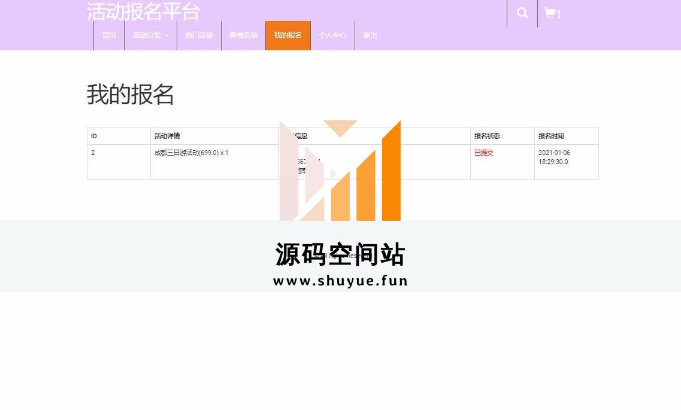Click the www.shuyue.fun watermark text
681x410 pixels.
pos(340,281)
